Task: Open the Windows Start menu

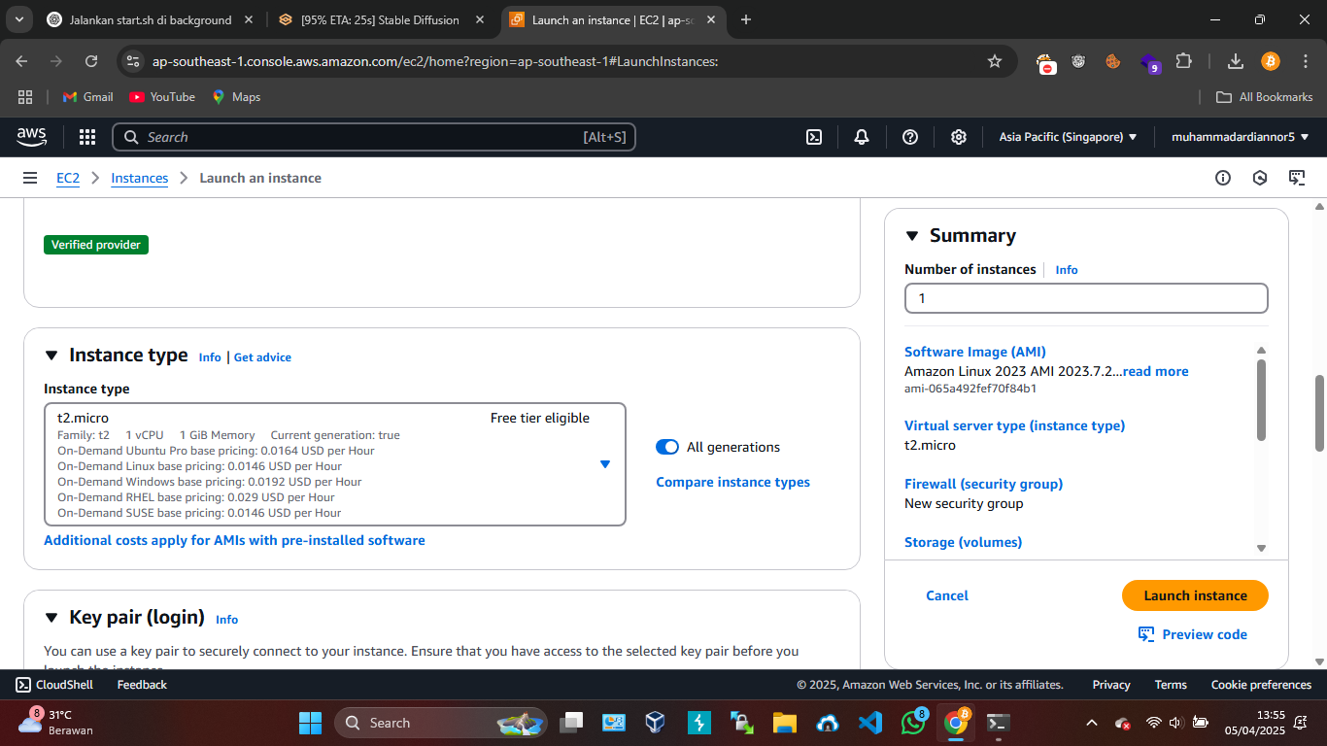Action: [x=310, y=723]
